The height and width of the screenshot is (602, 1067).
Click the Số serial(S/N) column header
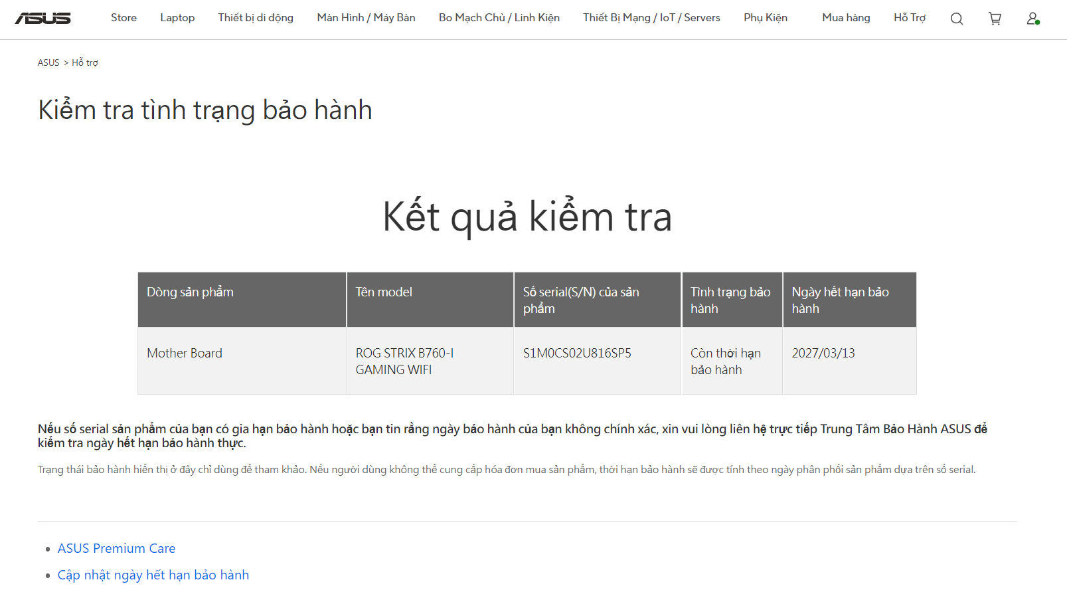point(598,300)
